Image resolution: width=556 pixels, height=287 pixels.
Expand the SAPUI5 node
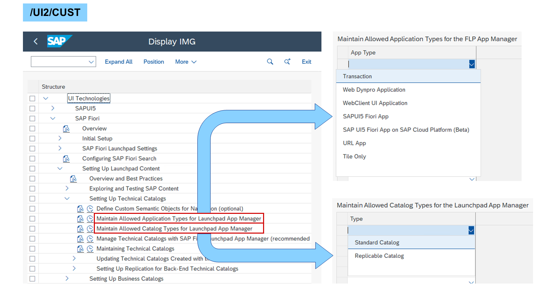(x=53, y=108)
